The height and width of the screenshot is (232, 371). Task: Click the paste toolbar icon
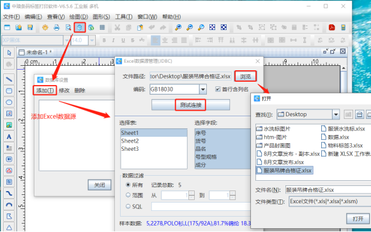[x=140, y=27]
